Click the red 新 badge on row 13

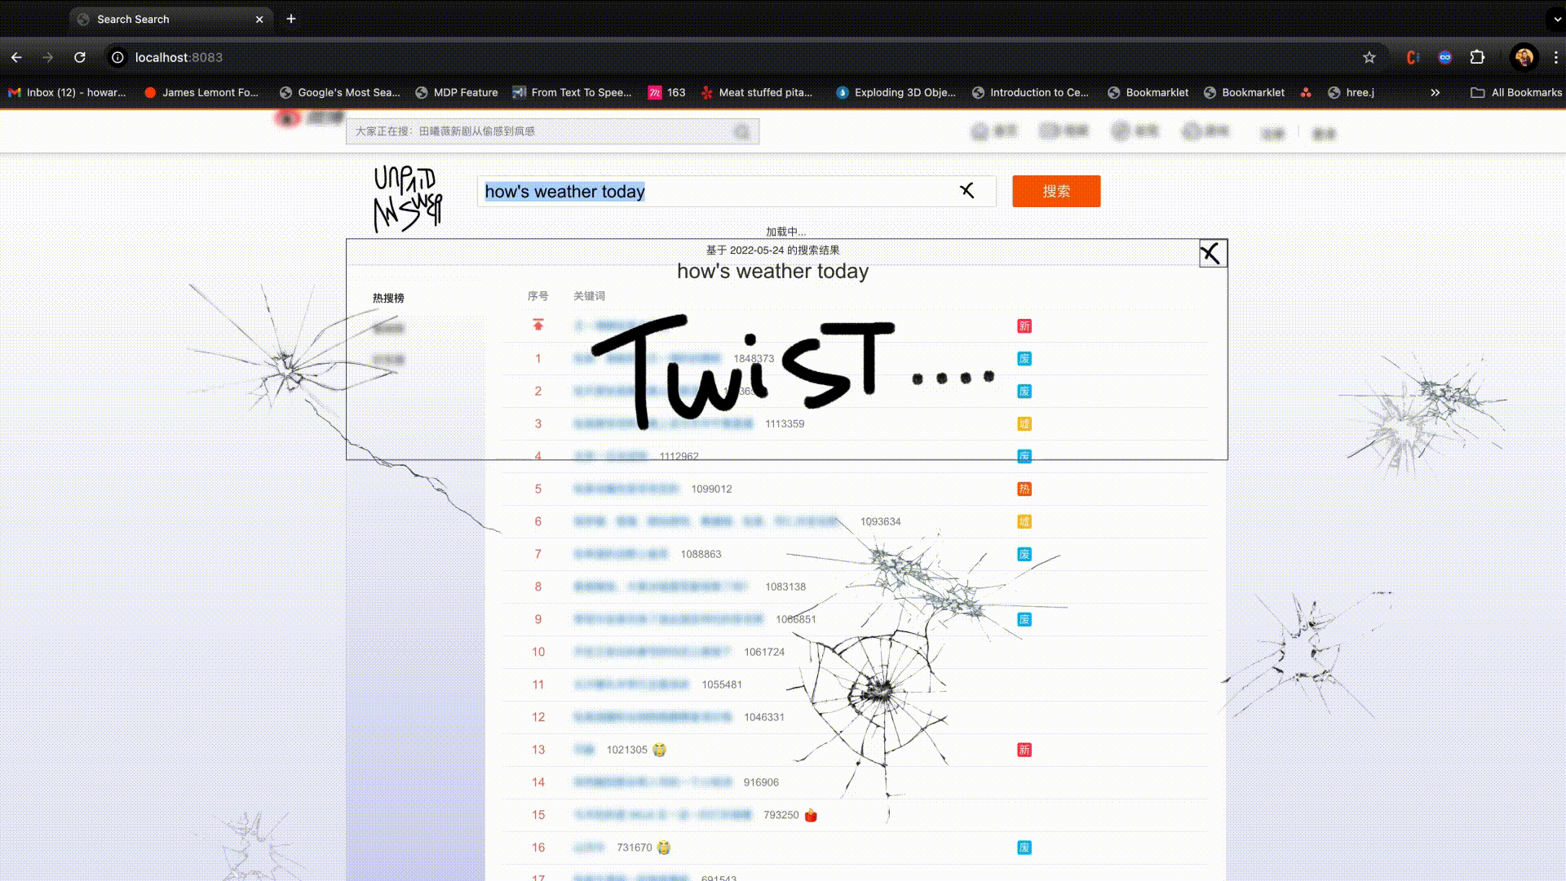pos(1024,750)
